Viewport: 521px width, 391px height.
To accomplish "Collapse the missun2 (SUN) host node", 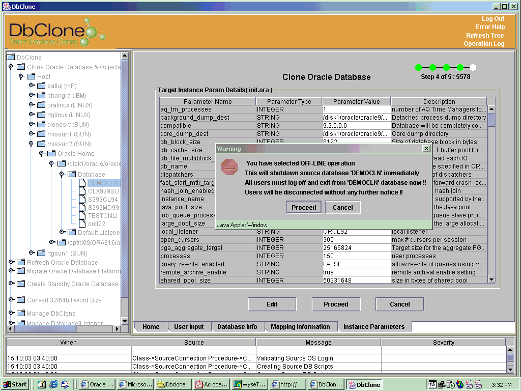I will click(x=31, y=144).
